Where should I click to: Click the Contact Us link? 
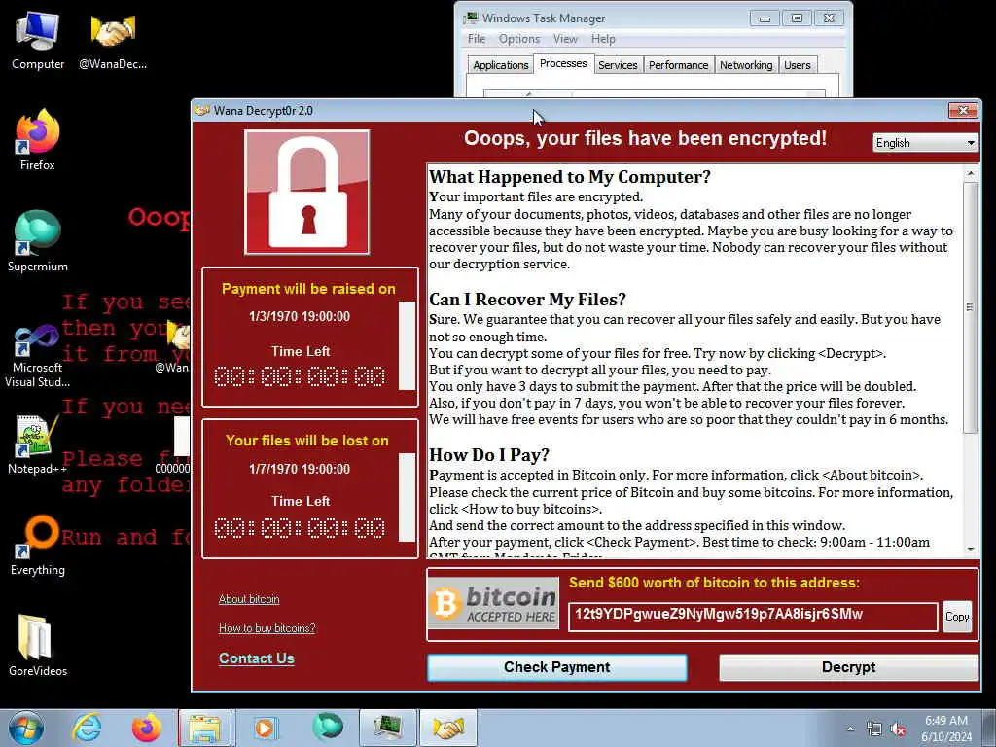[257, 658]
